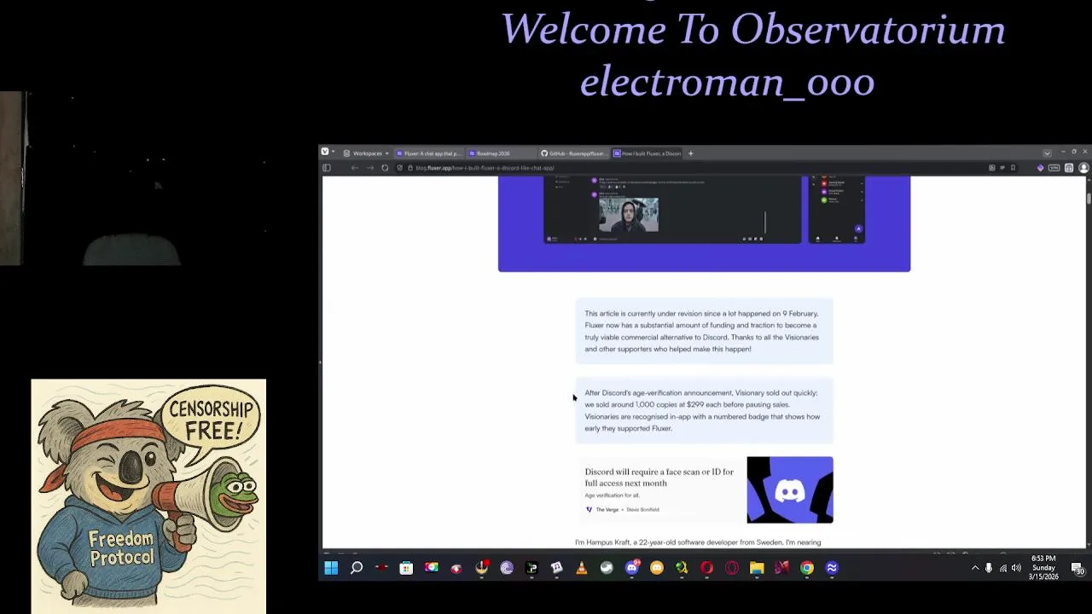Switch to the Fluxer chat app tab
The image size is (1092, 614).
tap(428, 153)
